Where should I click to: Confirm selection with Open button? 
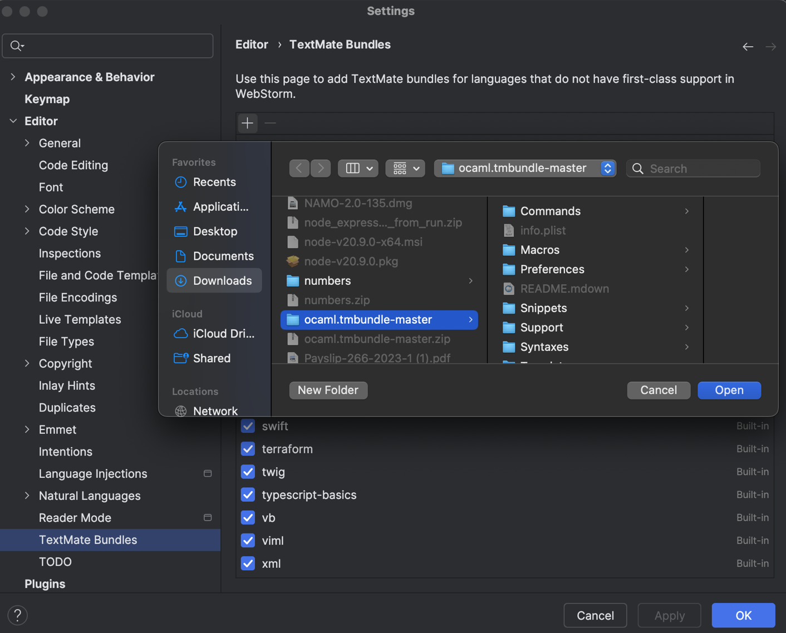729,390
